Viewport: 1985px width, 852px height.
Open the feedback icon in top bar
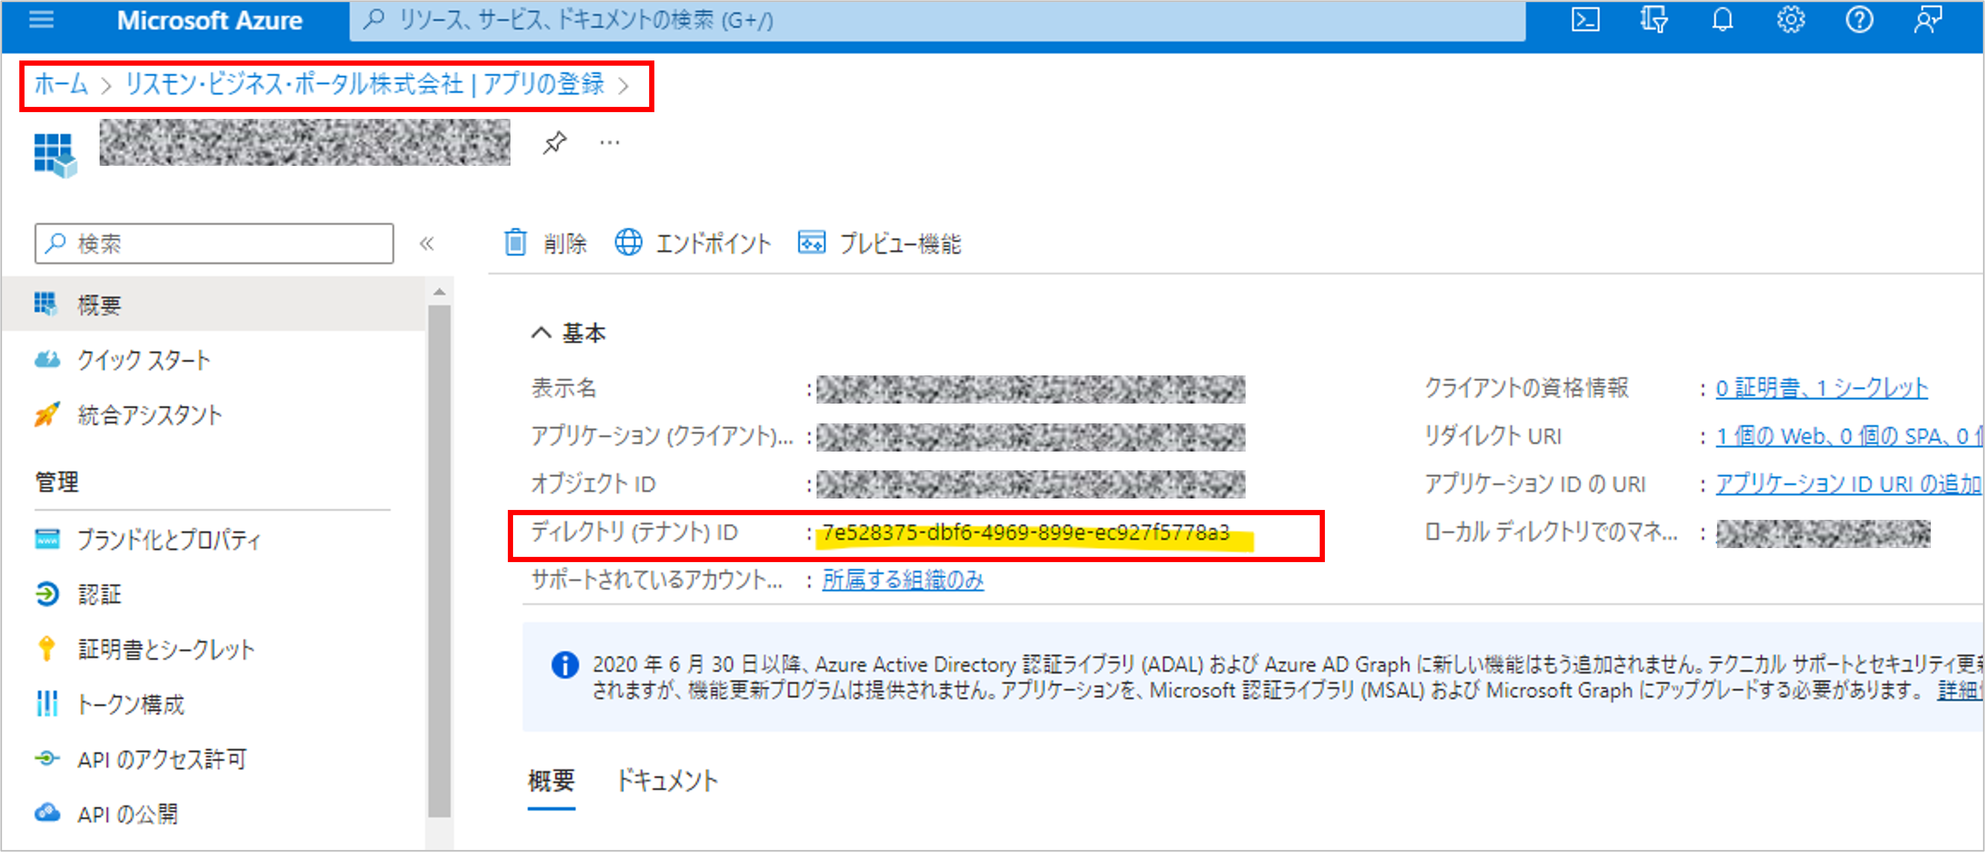[1928, 20]
